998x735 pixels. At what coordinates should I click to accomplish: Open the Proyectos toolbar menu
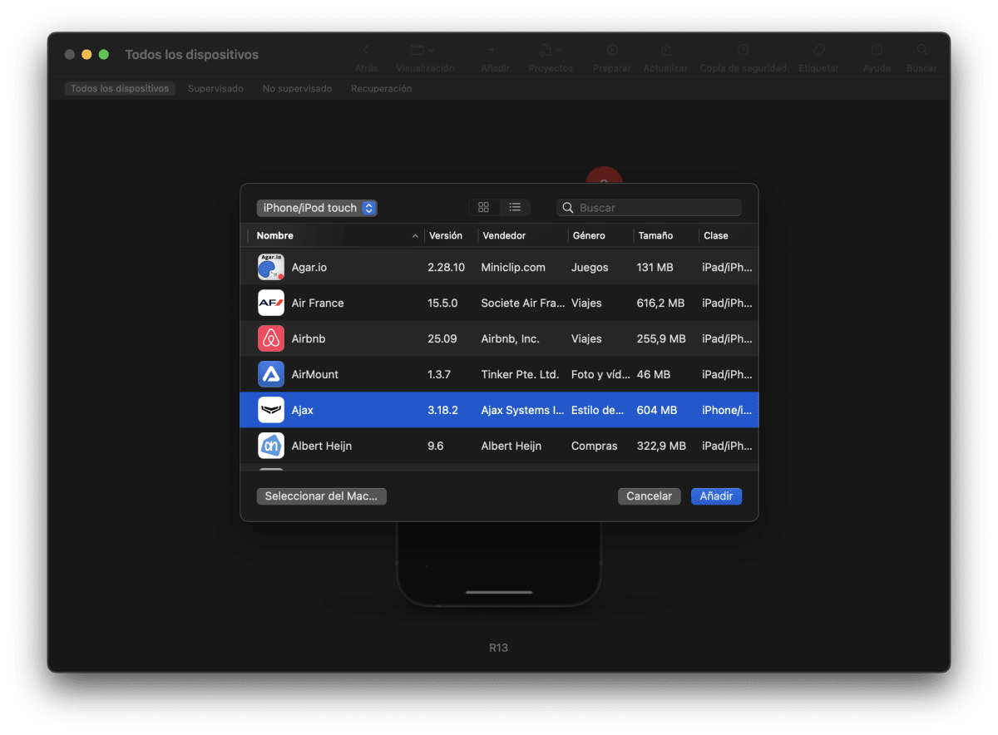click(551, 51)
